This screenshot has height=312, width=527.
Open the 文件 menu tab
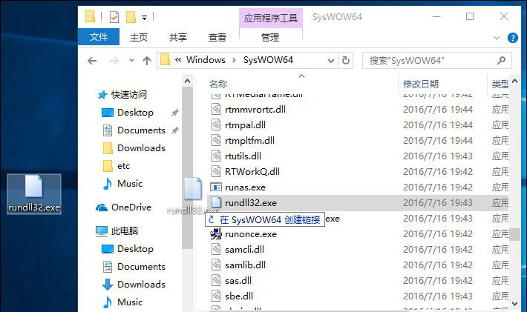tap(99, 37)
